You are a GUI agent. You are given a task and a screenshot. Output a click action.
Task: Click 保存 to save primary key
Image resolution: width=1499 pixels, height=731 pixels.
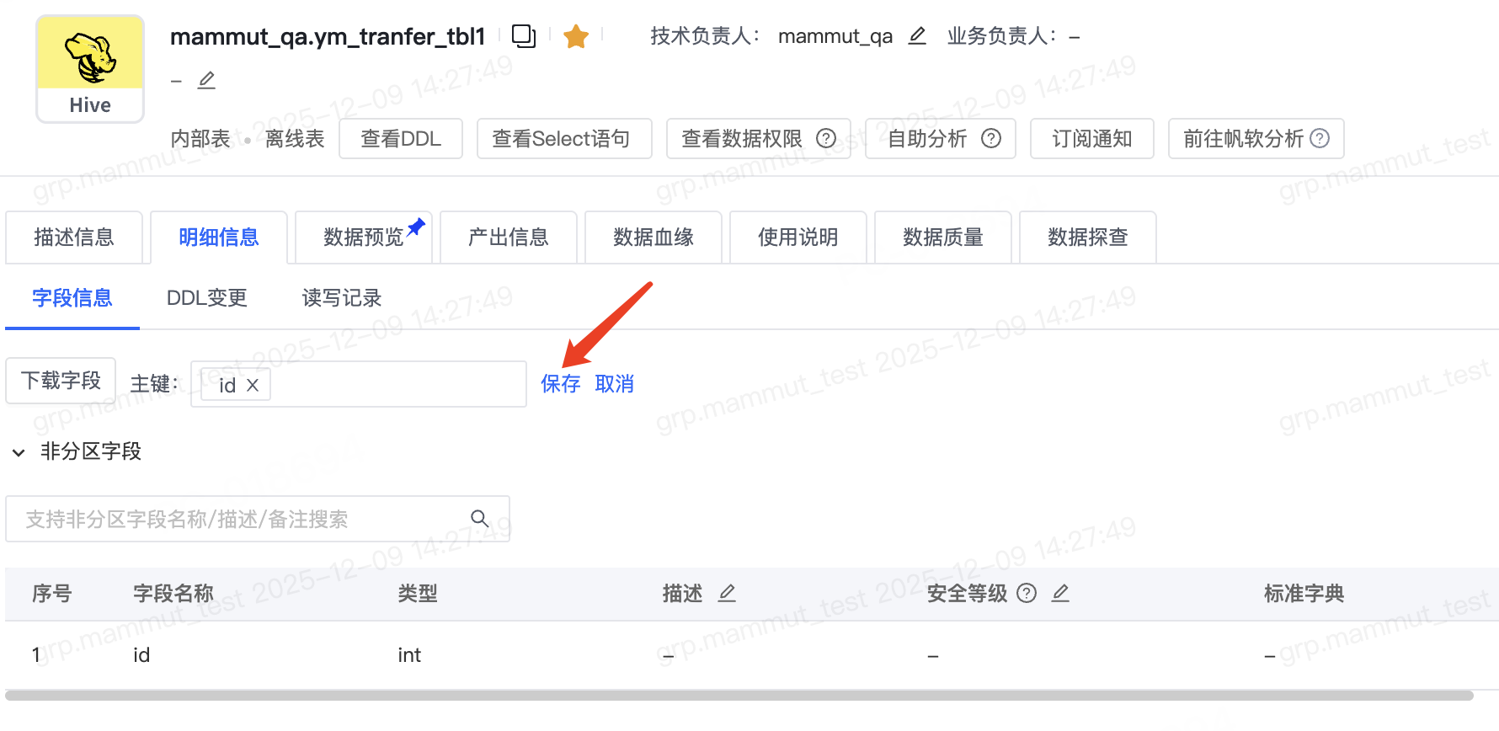tap(561, 384)
